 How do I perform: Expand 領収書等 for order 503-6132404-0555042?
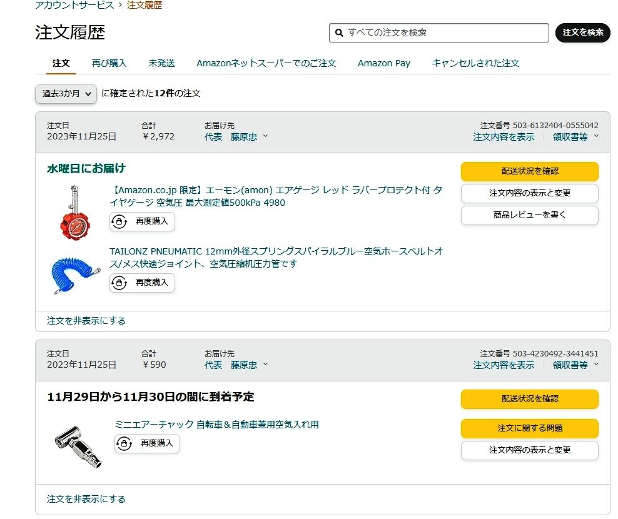tap(575, 137)
